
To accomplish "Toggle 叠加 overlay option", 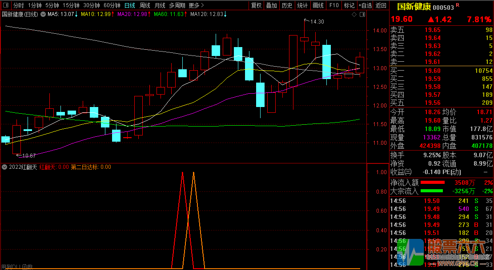I will point(271,5).
